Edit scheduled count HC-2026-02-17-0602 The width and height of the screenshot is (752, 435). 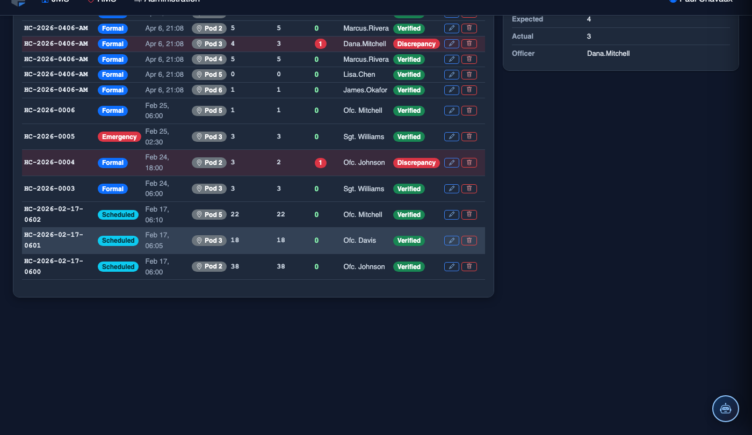[452, 215]
